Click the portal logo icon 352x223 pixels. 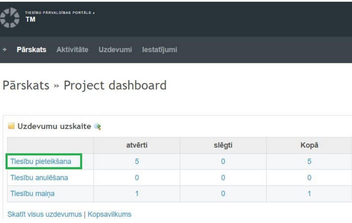9,17
